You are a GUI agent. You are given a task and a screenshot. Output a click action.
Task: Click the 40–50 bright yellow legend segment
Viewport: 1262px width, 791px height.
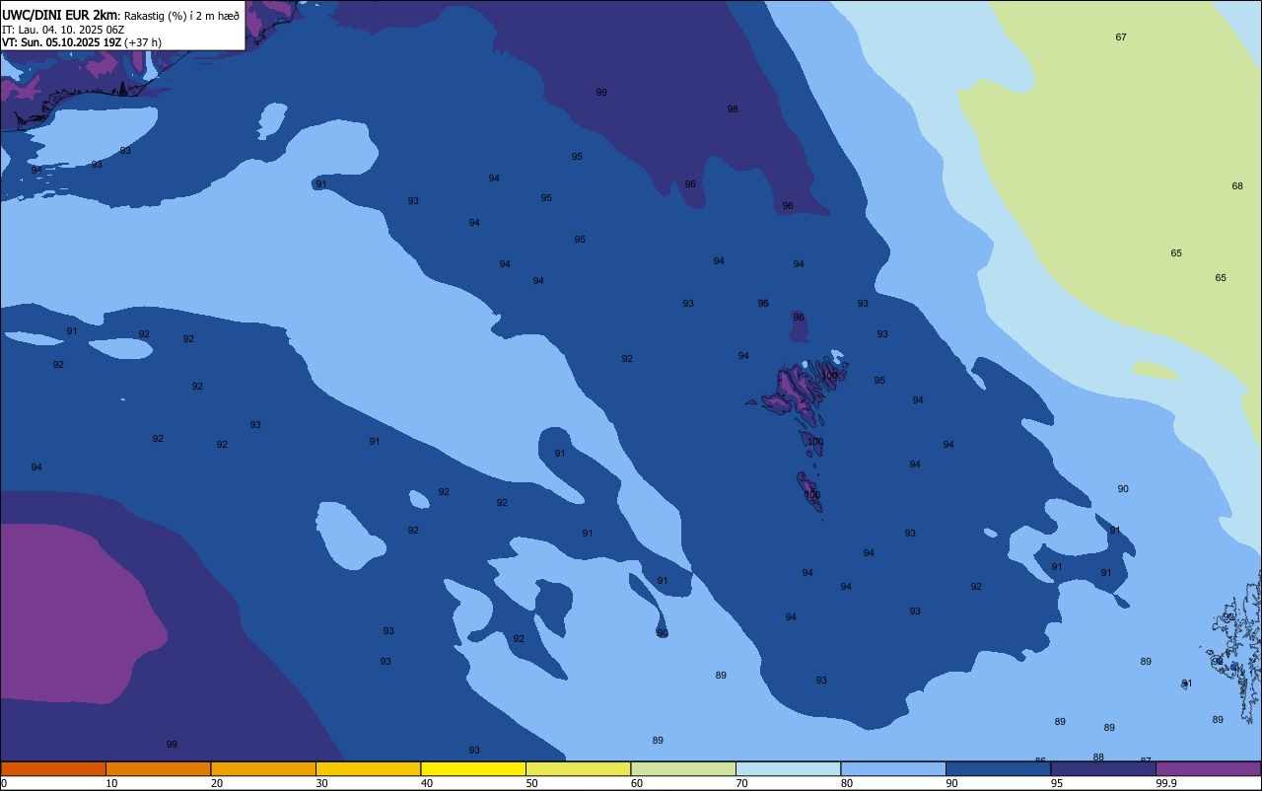(473, 768)
